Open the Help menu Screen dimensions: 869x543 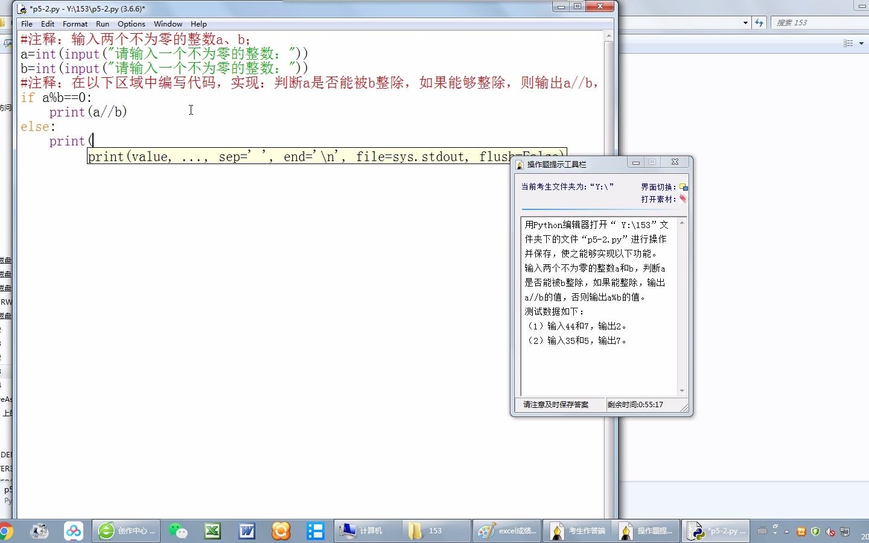[199, 24]
